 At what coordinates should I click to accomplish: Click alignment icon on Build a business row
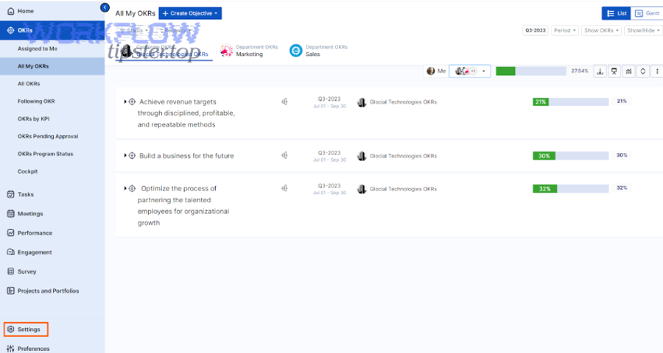point(284,155)
